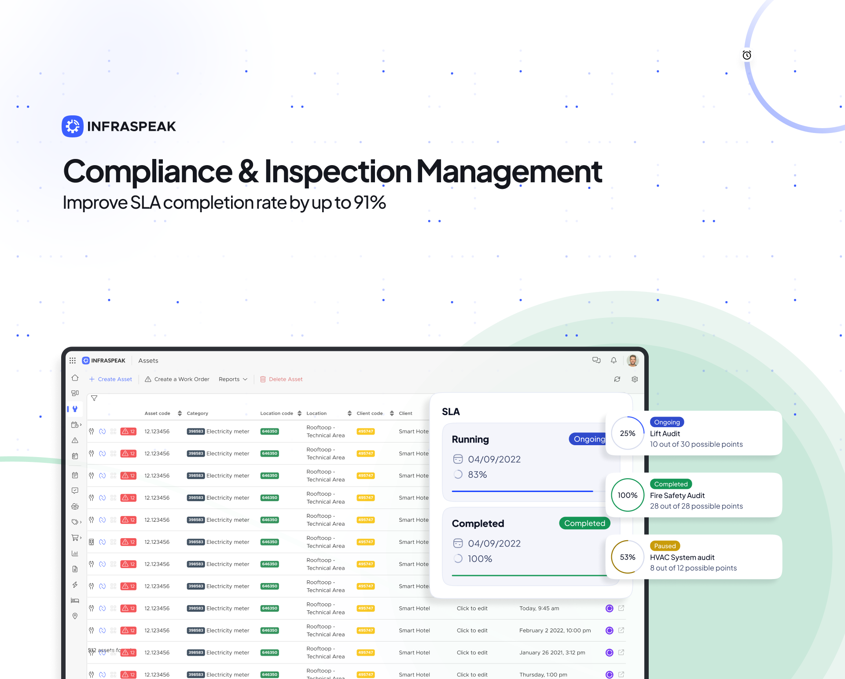845x679 pixels.
Task: Open the app launcher grid menu
Action: click(73, 360)
